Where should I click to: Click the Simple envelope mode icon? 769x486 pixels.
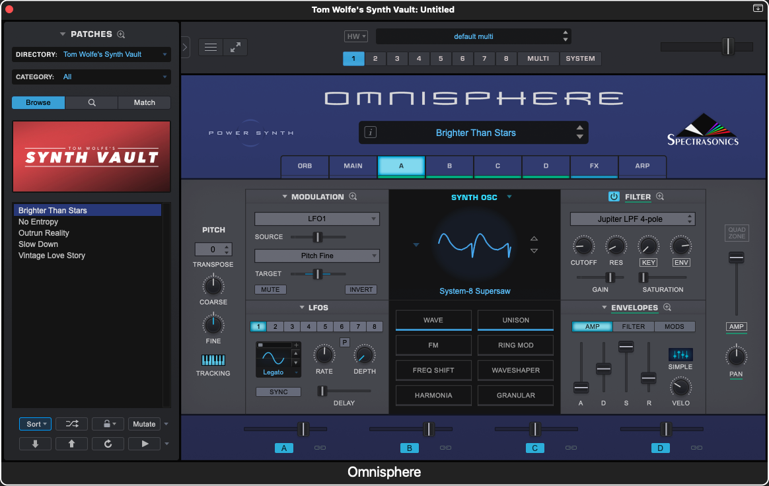click(x=680, y=354)
